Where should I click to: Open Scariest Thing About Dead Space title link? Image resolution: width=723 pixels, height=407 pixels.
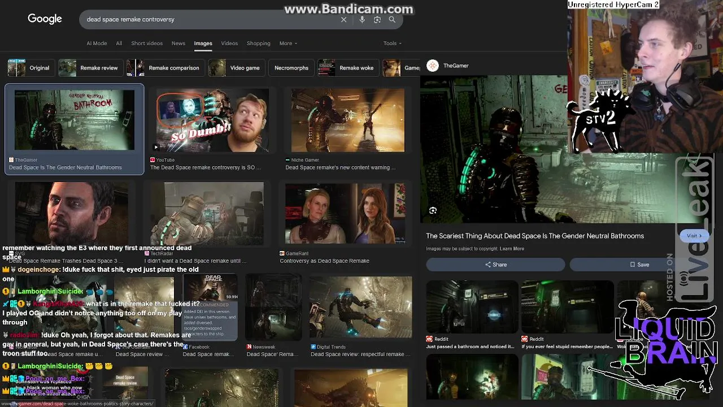535,236
